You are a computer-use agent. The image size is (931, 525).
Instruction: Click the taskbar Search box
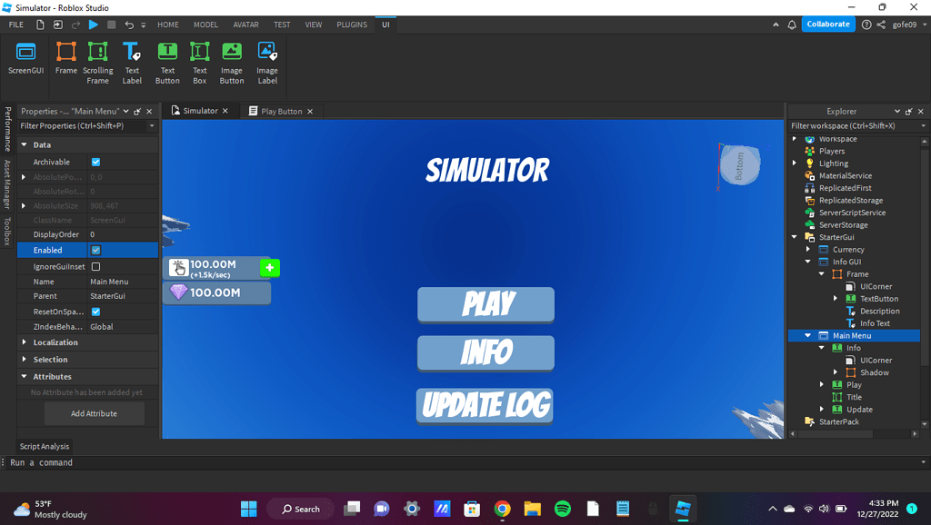[300, 509]
